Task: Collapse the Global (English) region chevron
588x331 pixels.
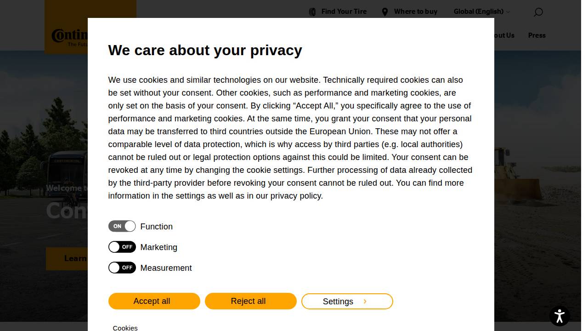Action: pos(508,12)
